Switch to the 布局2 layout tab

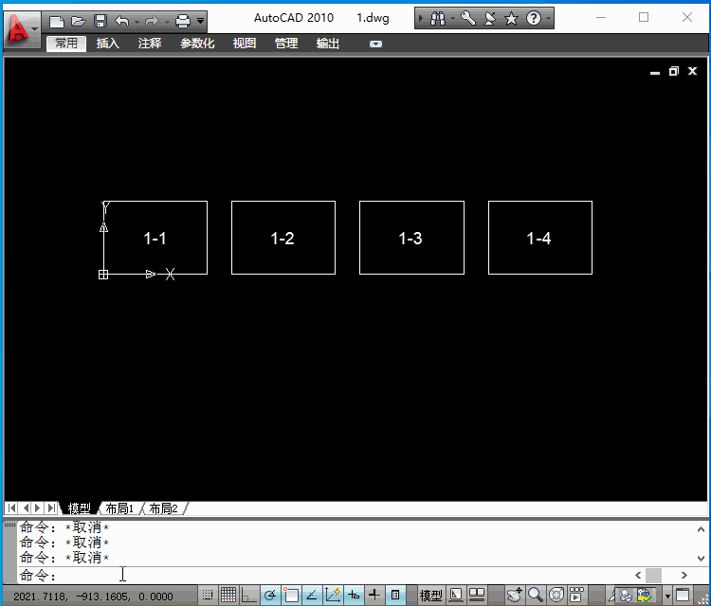[163, 508]
